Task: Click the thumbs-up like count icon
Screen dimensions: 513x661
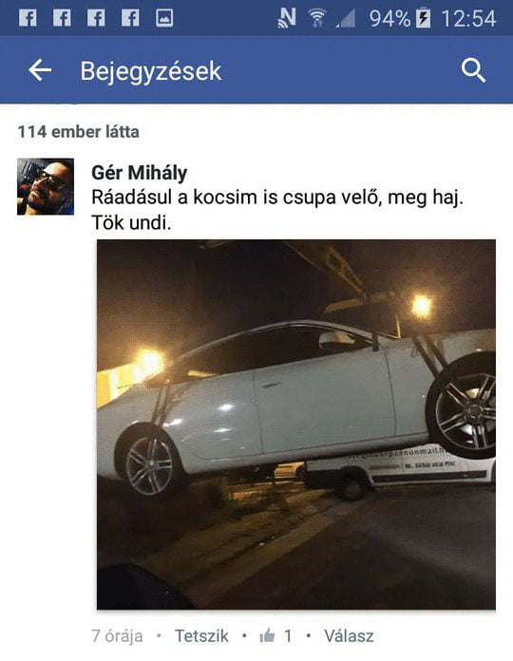Action: (267, 634)
